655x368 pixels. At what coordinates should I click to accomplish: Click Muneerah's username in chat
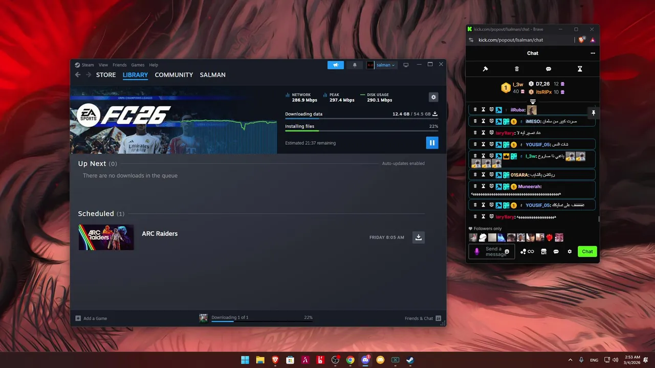pyautogui.click(x=529, y=187)
